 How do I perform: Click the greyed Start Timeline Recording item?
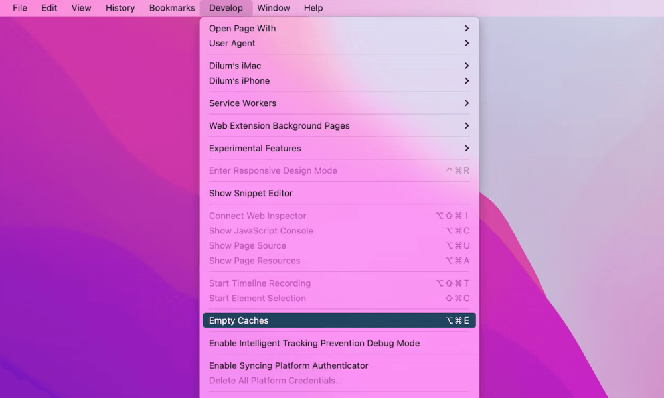click(339, 283)
